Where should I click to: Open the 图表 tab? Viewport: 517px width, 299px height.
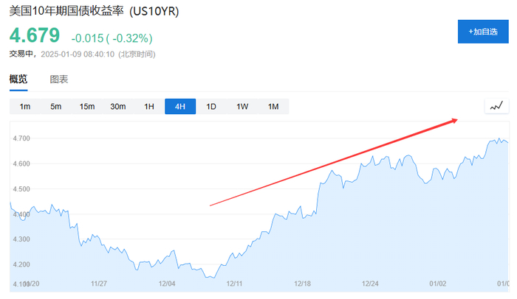pos(59,80)
